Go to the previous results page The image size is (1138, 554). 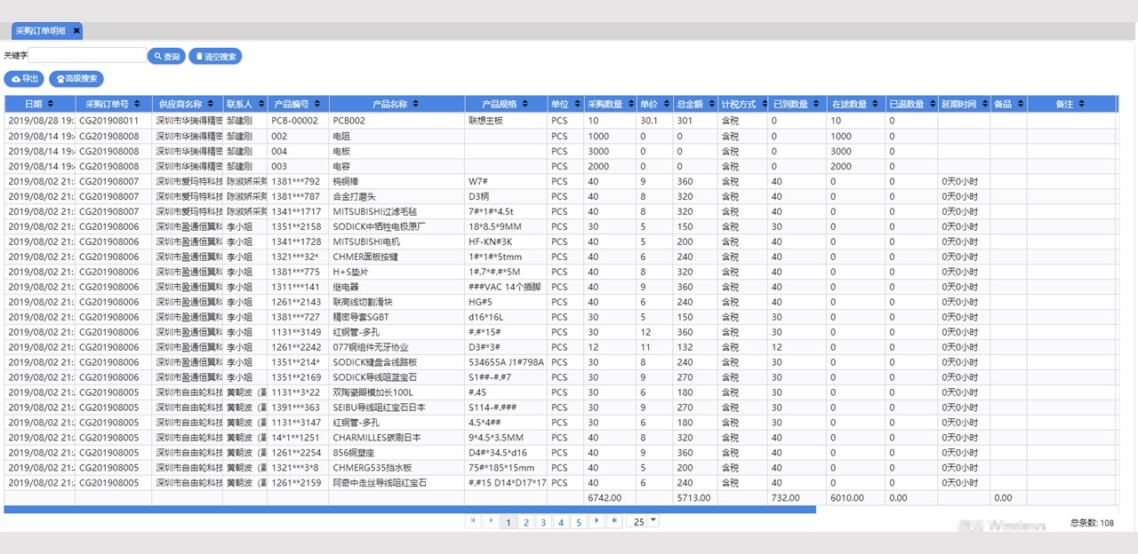coord(491,521)
